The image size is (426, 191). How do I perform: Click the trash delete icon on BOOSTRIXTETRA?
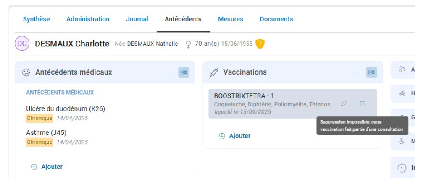point(362,103)
